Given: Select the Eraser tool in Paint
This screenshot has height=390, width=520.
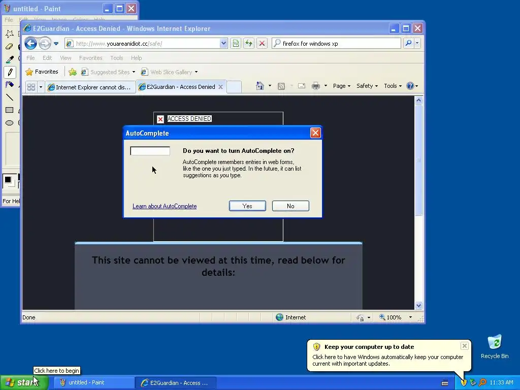Looking at the screenshot, I should point(10,47).
